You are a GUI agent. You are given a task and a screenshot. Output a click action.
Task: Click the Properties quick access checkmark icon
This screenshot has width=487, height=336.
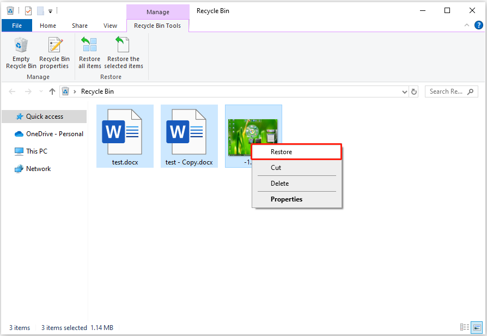pyautogui.click(x=28, y=11)
